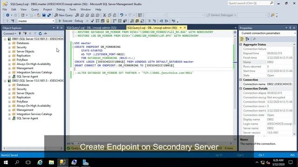Click the Copy icon in toolbar
Viewport: 298px width, 167px height.
[x=109, y=15]
